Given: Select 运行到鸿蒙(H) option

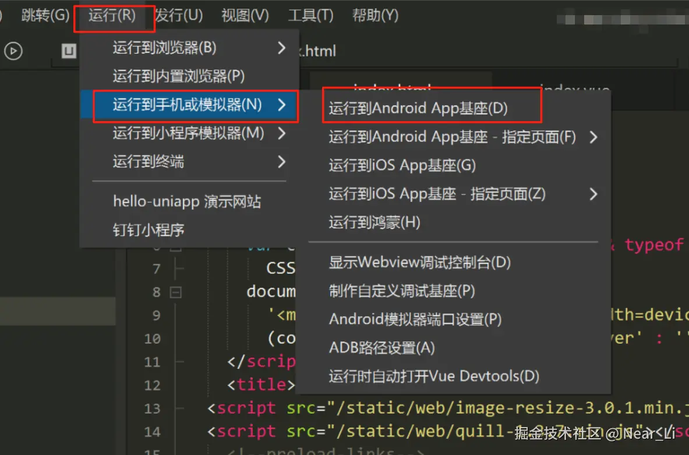Looking at the screenshot, I should tap(374, 223).
